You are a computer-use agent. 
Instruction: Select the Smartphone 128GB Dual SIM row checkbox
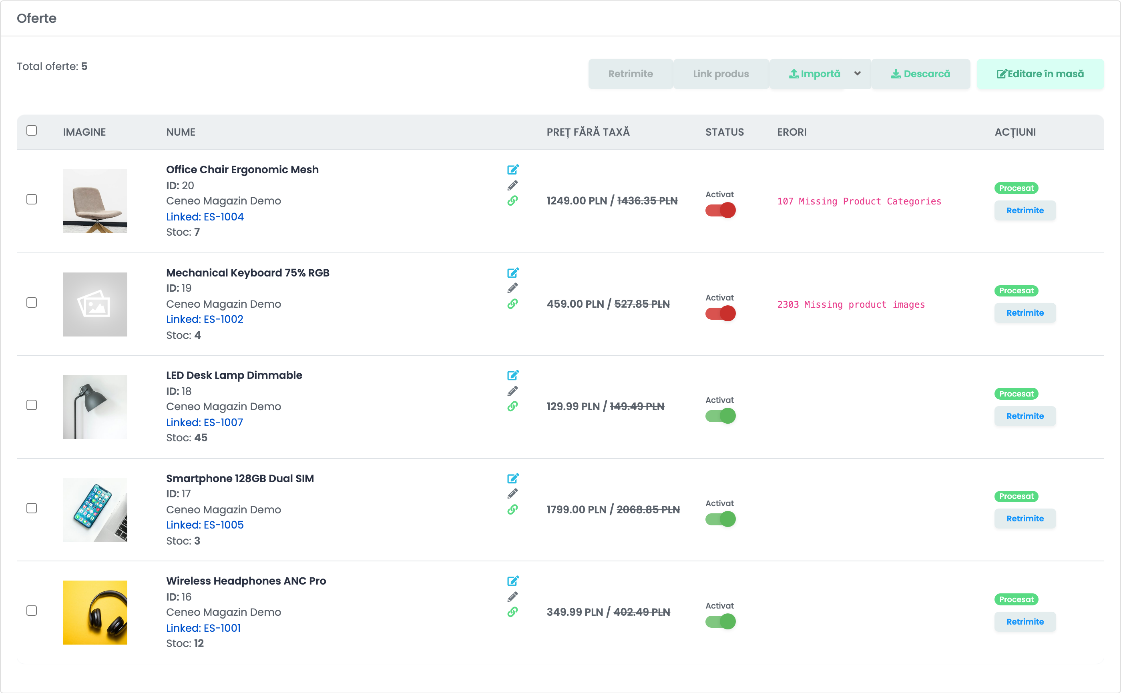pyautogui.click(x=32, y=508)
